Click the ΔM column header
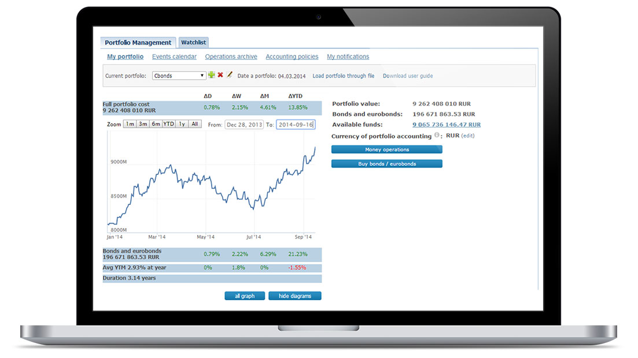This screenshot has width=638, height=358. tap(264, 96)
